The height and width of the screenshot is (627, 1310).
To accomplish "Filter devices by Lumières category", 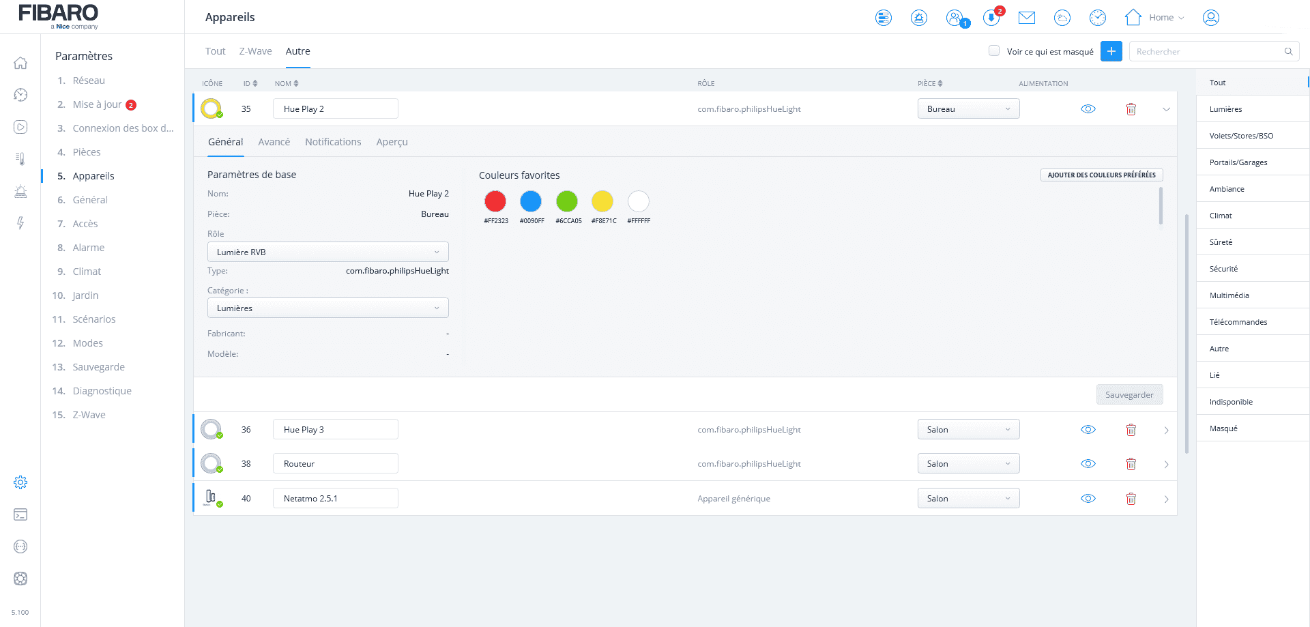I will (x=1252, y=109).
